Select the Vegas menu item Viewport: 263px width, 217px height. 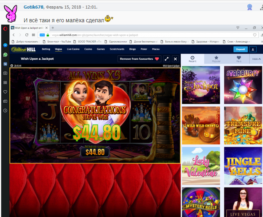[58, 49]
